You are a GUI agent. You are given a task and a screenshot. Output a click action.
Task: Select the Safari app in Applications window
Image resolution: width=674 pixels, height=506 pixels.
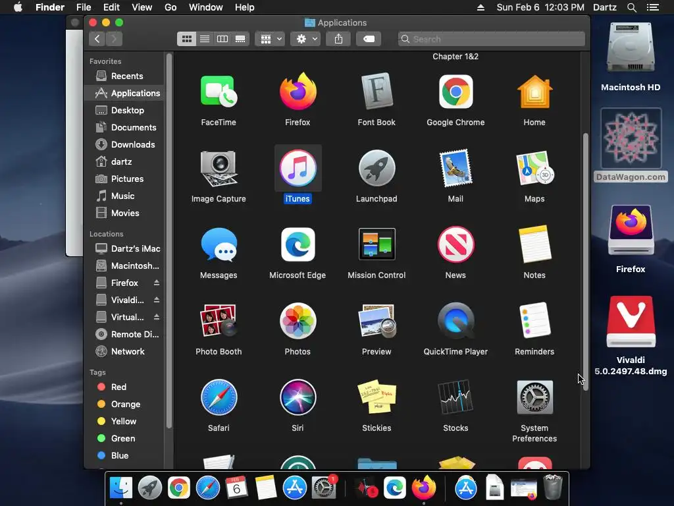pos(219,397)
